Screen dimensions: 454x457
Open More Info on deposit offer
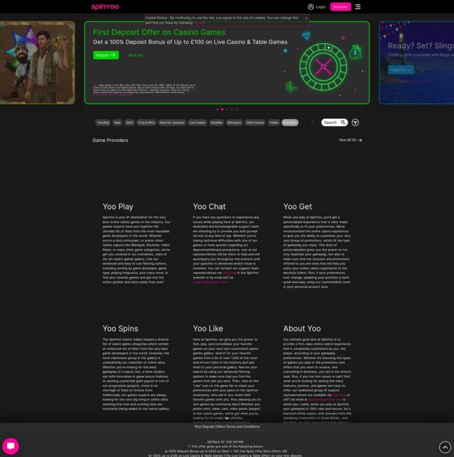[x=136, y=55]
